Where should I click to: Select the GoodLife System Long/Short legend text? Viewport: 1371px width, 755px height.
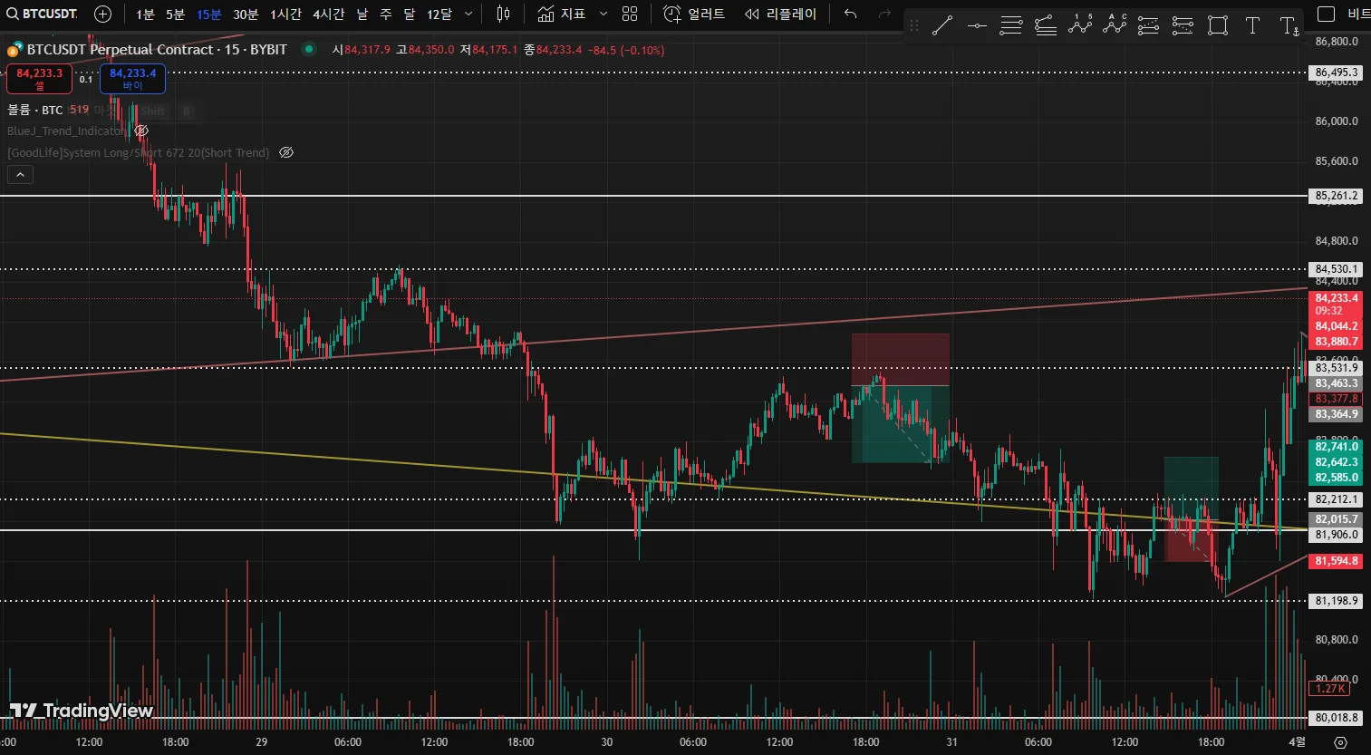click(x=138, y=153)
